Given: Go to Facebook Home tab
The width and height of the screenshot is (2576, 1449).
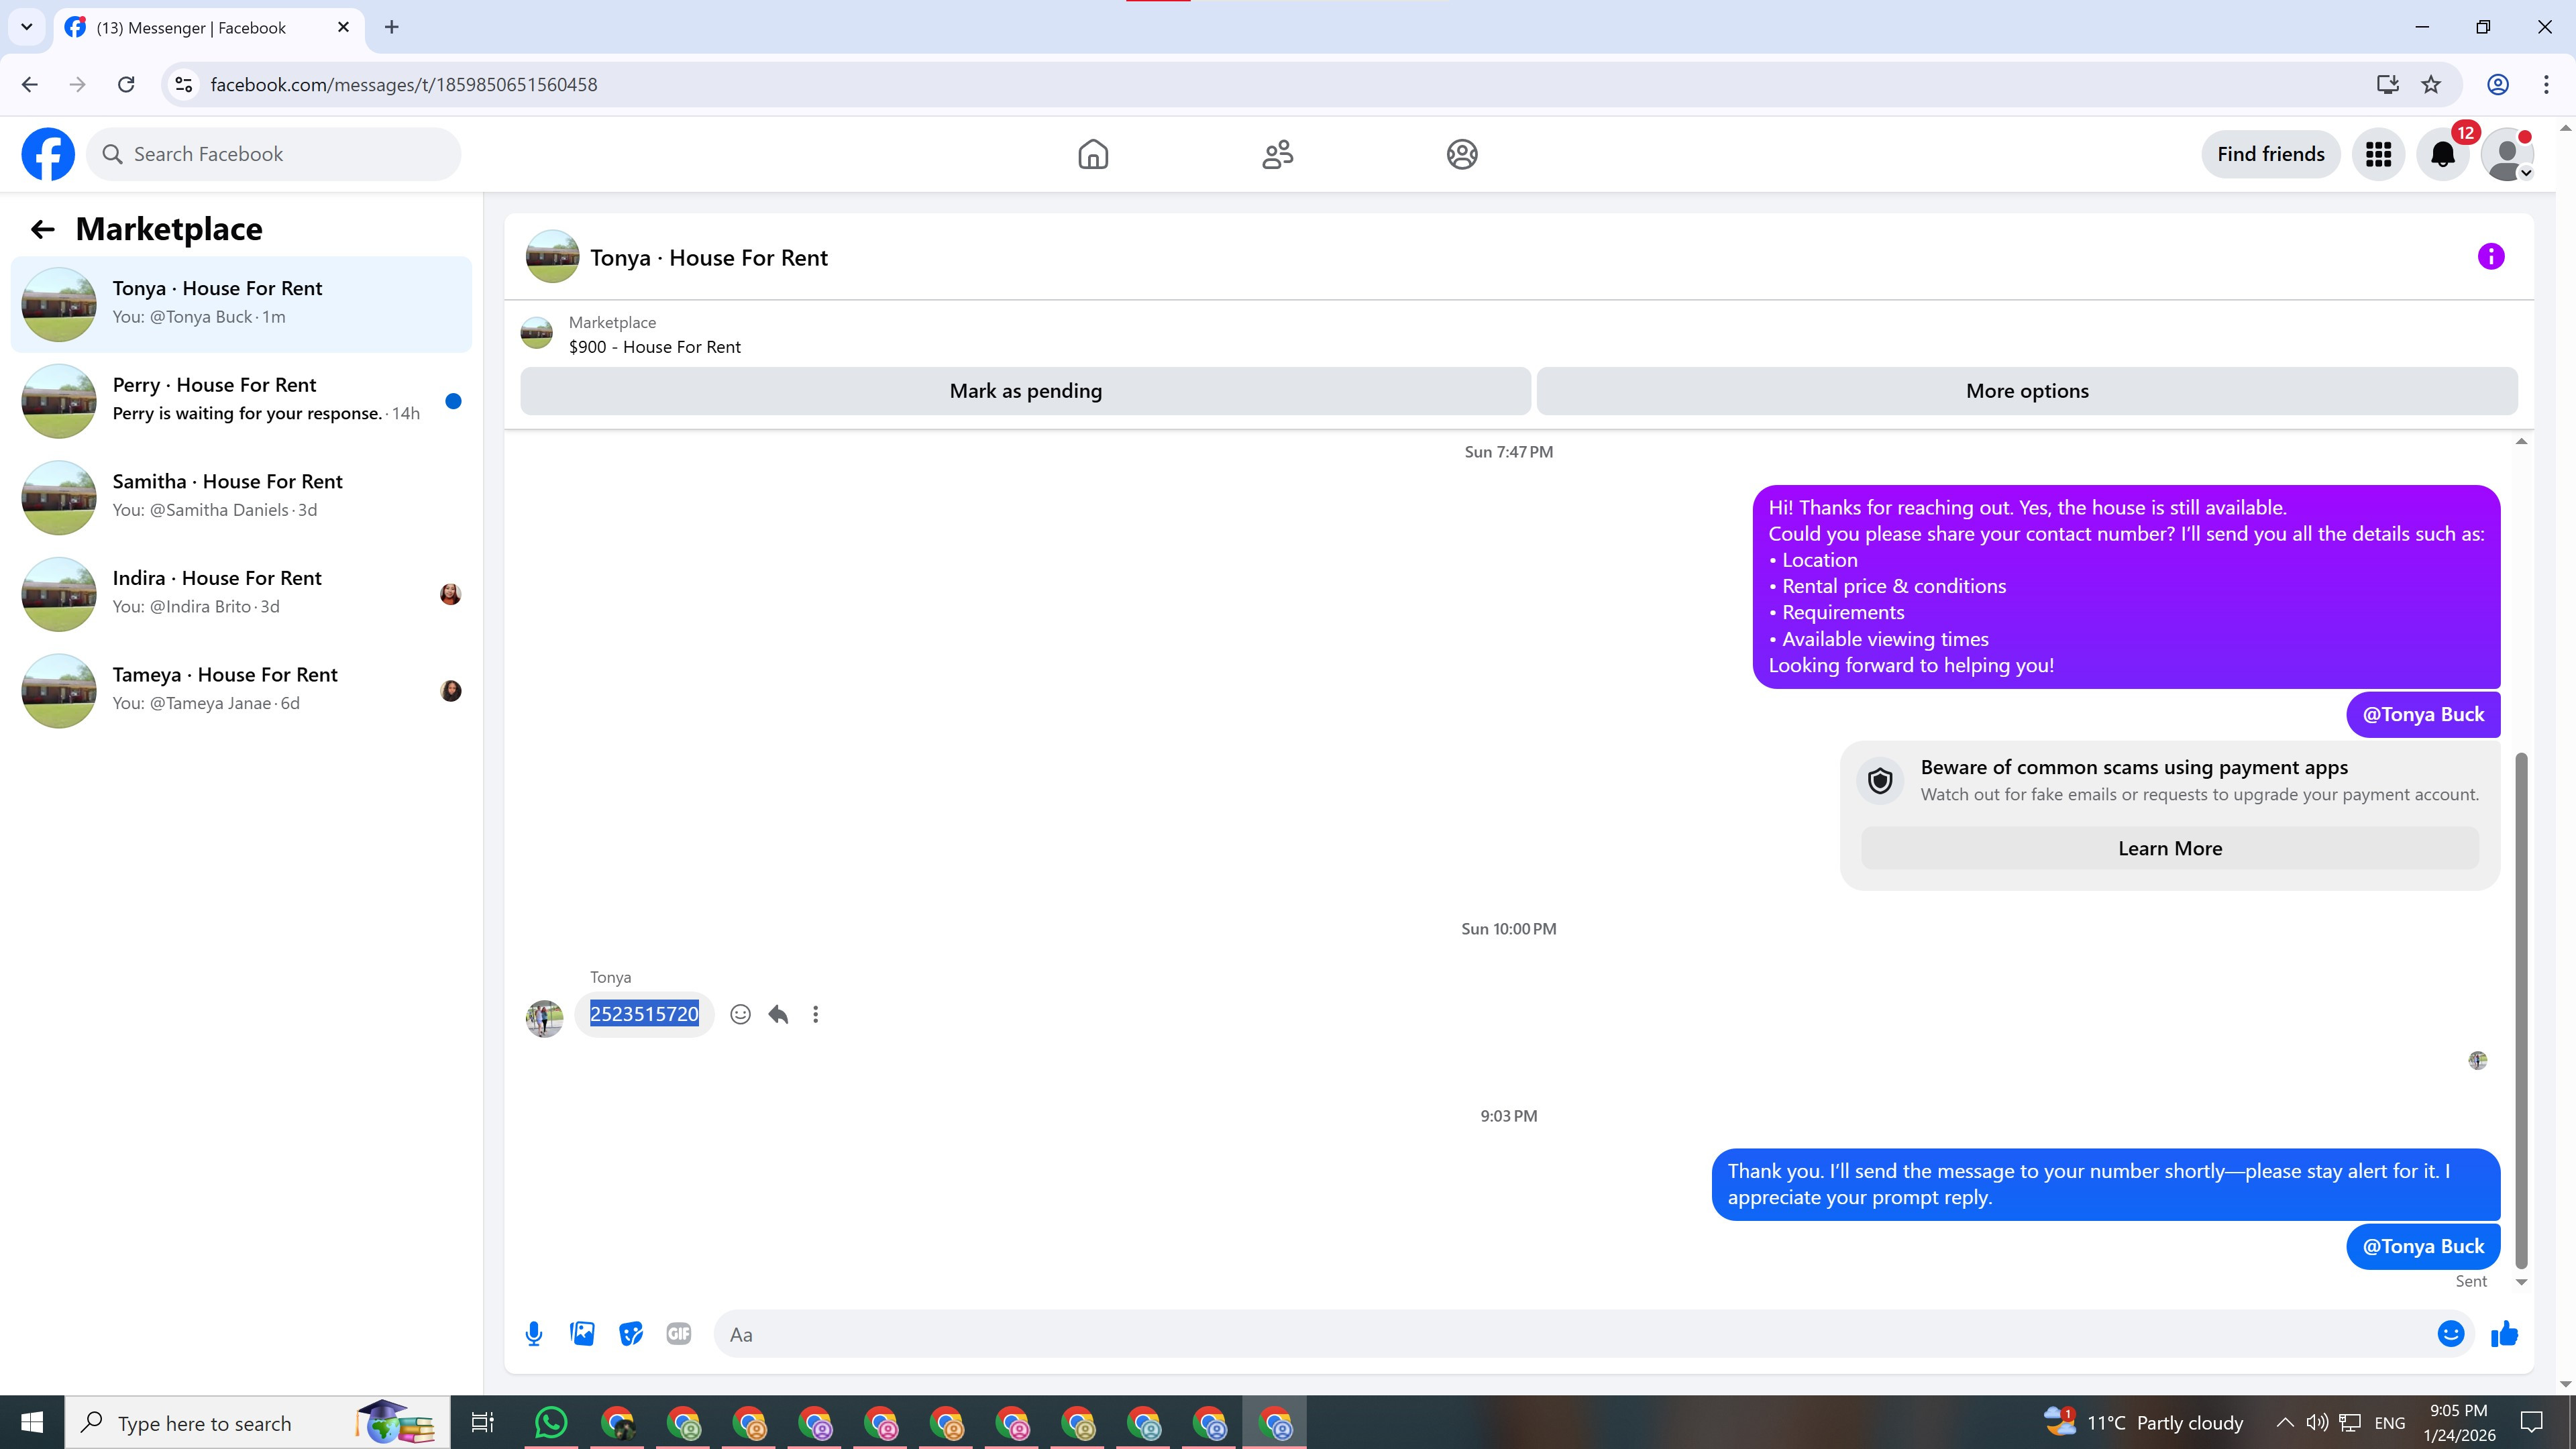Looking at the screenshot, I should (1093, 154).
